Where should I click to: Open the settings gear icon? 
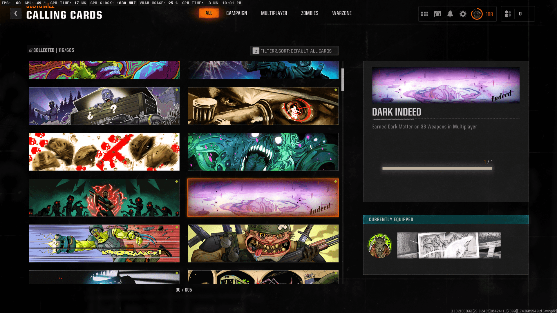[x=463, y=14]
